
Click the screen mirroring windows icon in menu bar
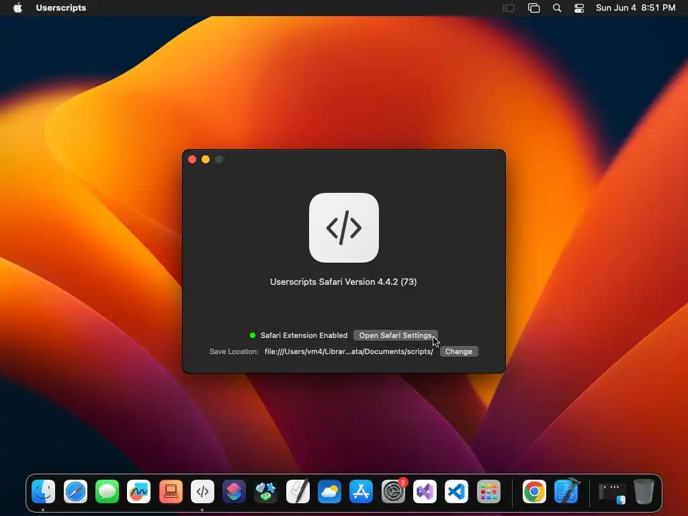click(x=533, y=8)
